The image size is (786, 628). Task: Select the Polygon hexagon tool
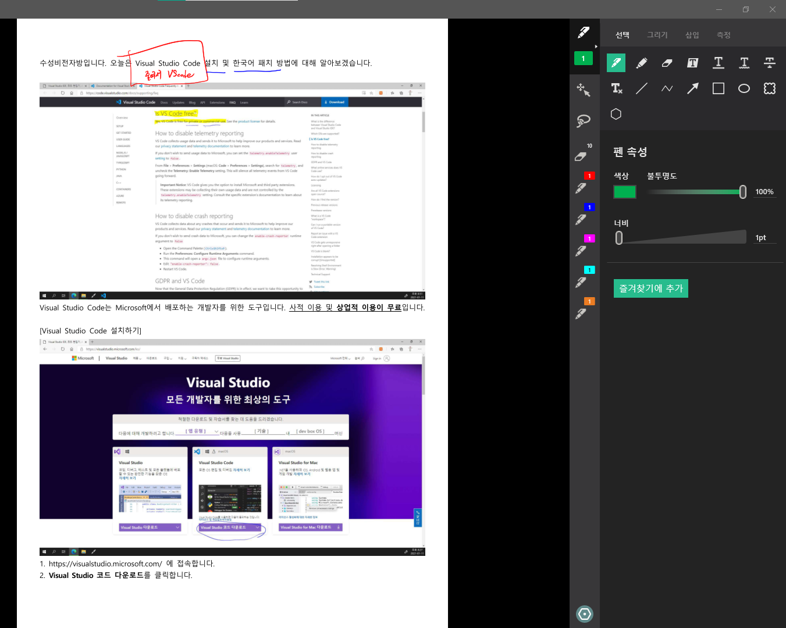pyautogui.click(x=616, y=114)
